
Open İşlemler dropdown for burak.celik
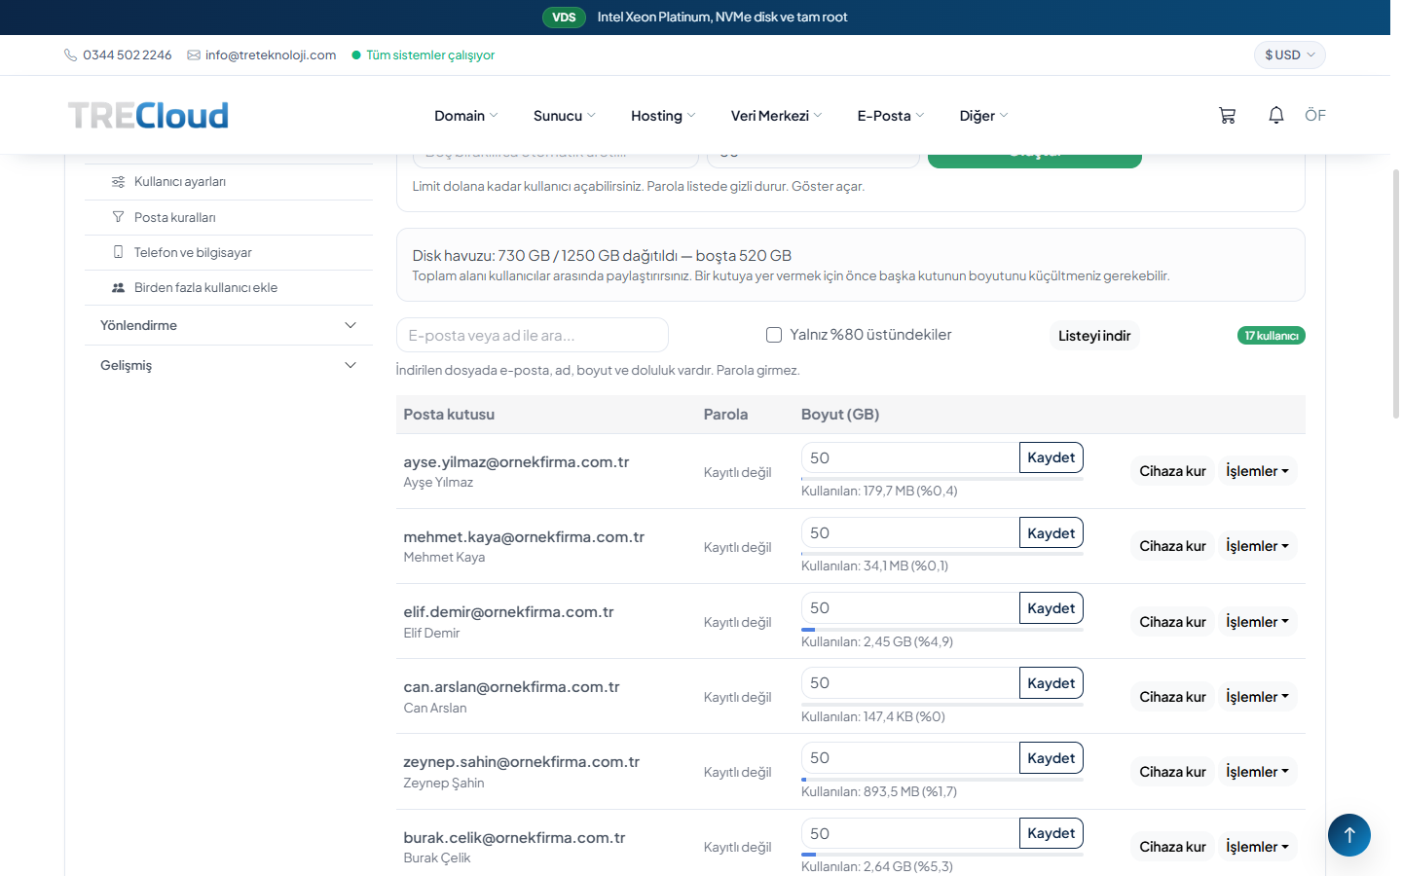[1257, 847]
